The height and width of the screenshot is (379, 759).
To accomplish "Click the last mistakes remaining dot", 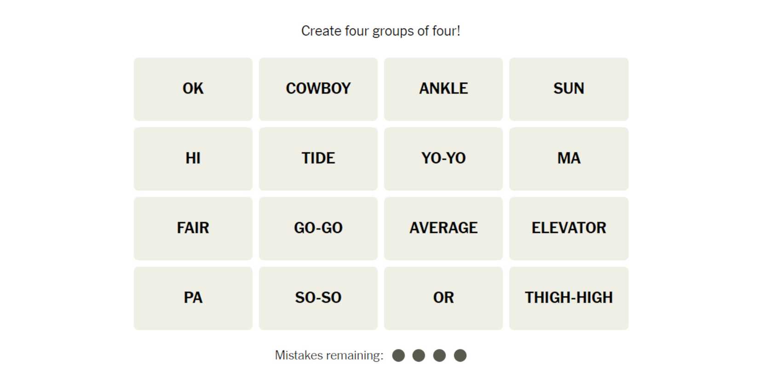I will pos(460,356).
